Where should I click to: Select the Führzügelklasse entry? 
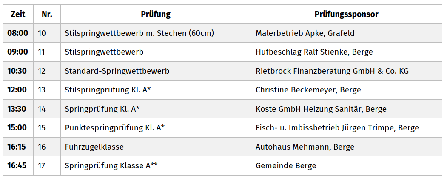pos(94,147)
